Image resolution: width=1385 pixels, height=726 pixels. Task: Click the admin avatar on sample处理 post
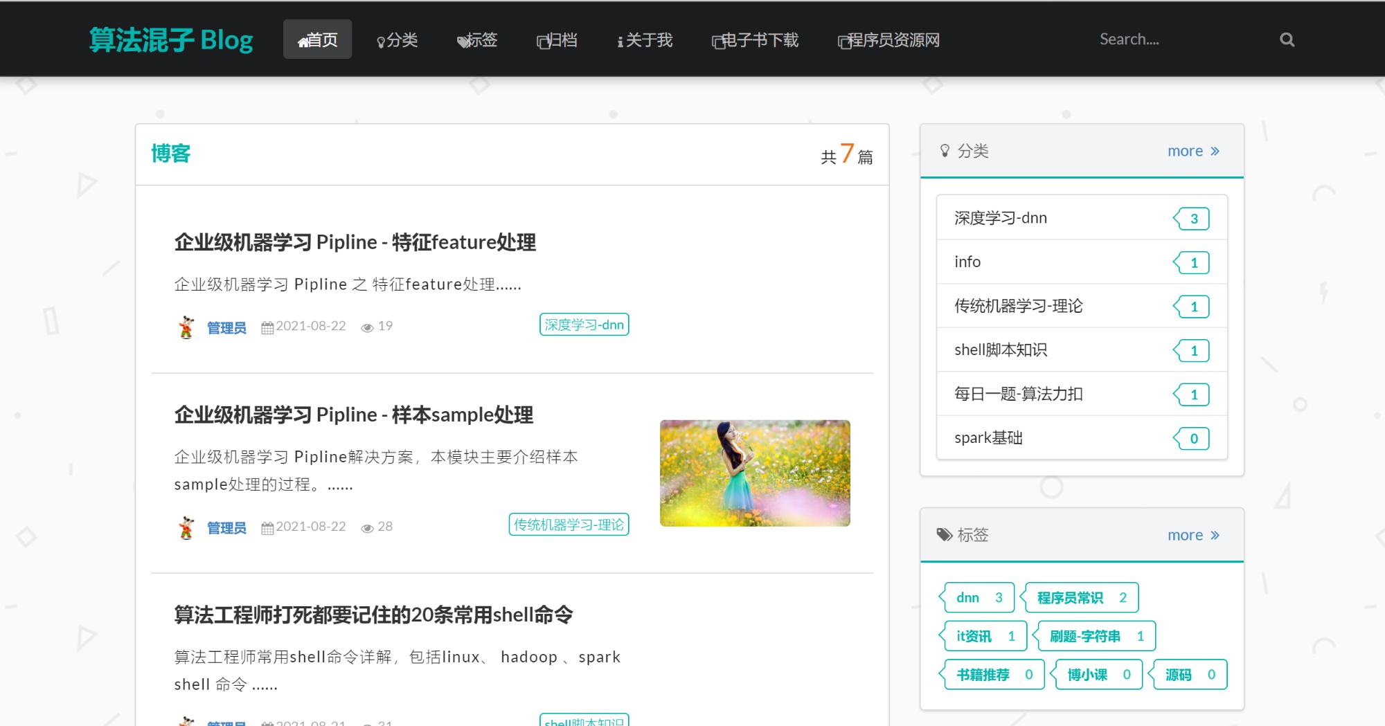pyautogui.click(x=186, y=527)
